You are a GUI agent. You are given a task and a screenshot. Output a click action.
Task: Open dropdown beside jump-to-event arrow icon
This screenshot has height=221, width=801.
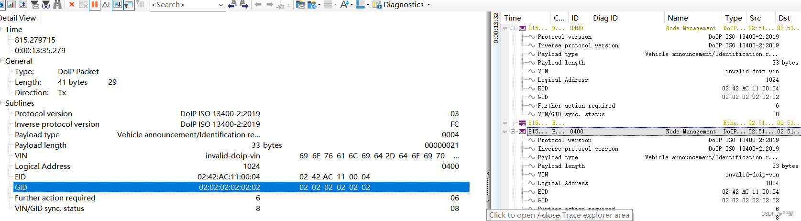(x=288, y=5)
